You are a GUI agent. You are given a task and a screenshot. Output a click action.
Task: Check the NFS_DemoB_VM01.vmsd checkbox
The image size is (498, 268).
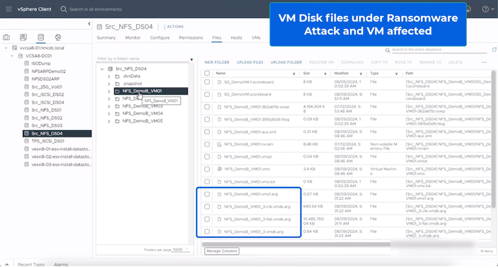click(207, 157)
